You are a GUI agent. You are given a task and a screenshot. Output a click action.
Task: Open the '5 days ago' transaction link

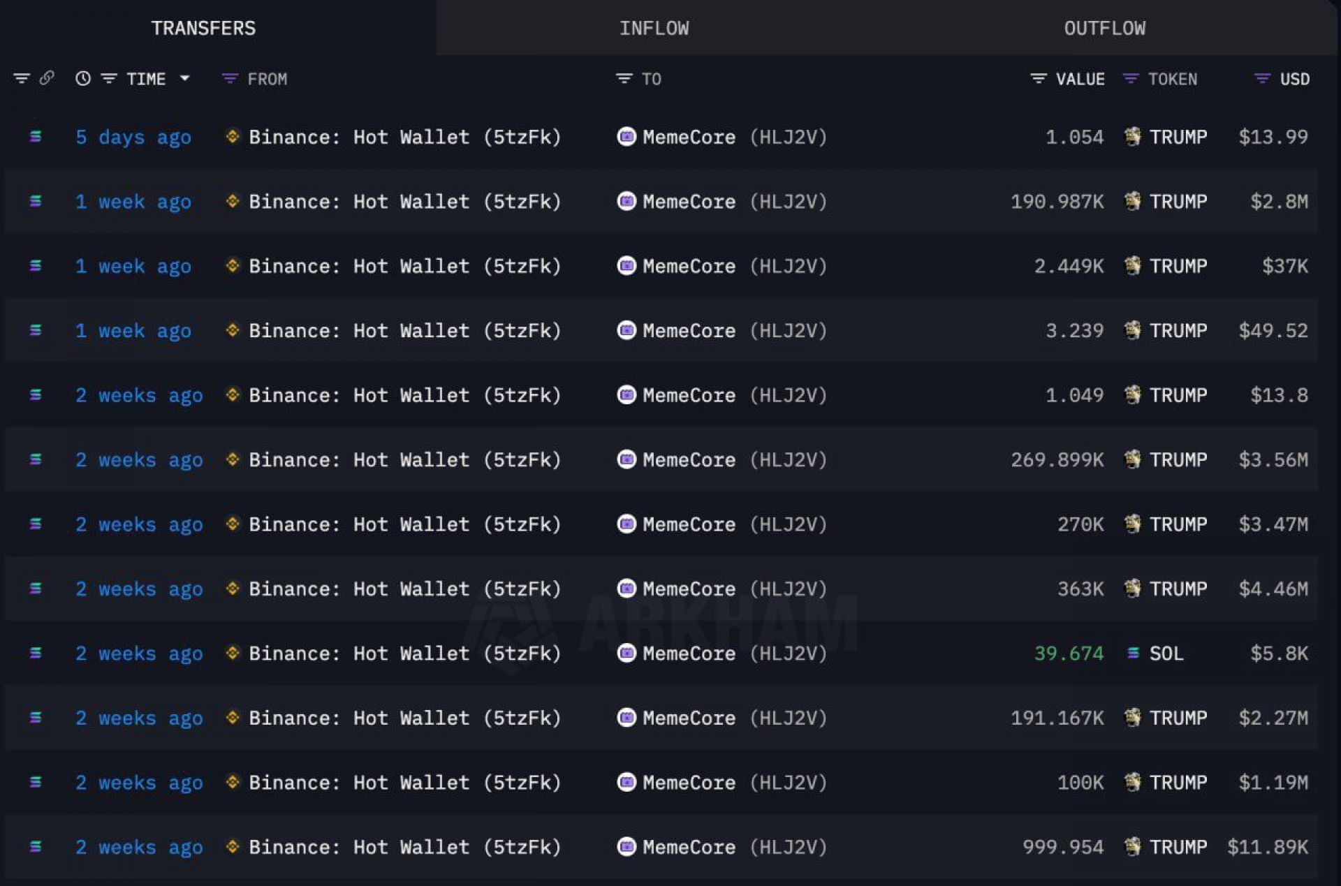coord(133,137)
